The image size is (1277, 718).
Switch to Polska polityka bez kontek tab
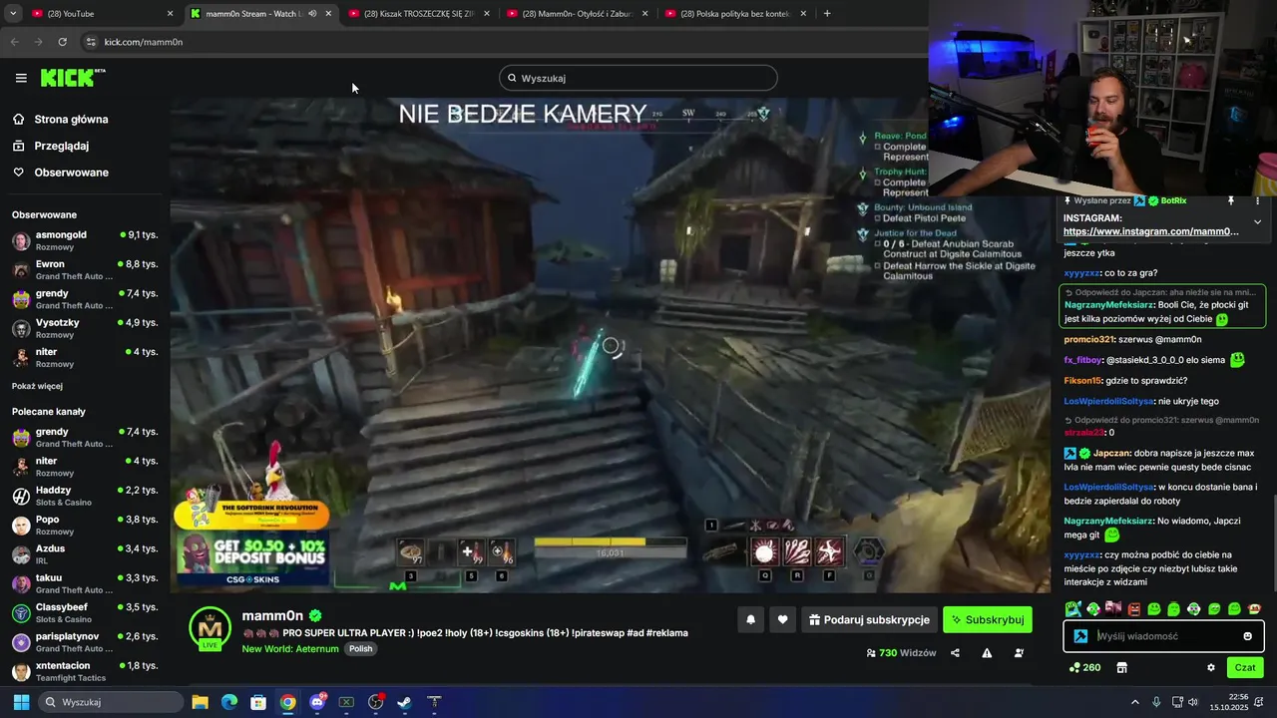point(736,14)
